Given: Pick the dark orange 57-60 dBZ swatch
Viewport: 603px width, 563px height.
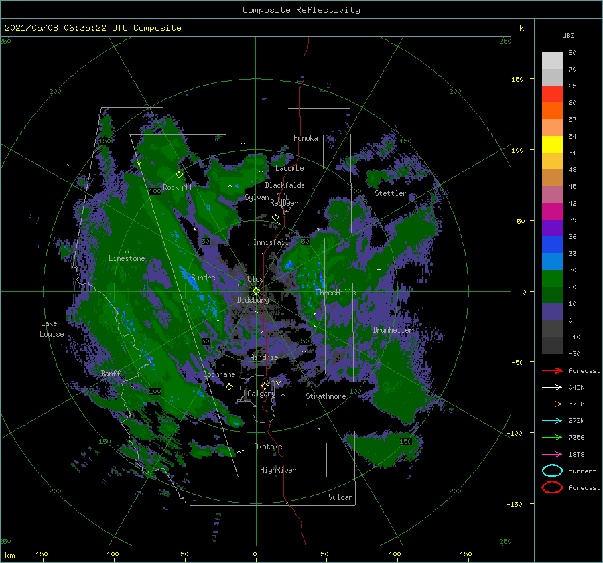Looking at the screenshot, I should (552, 111).
